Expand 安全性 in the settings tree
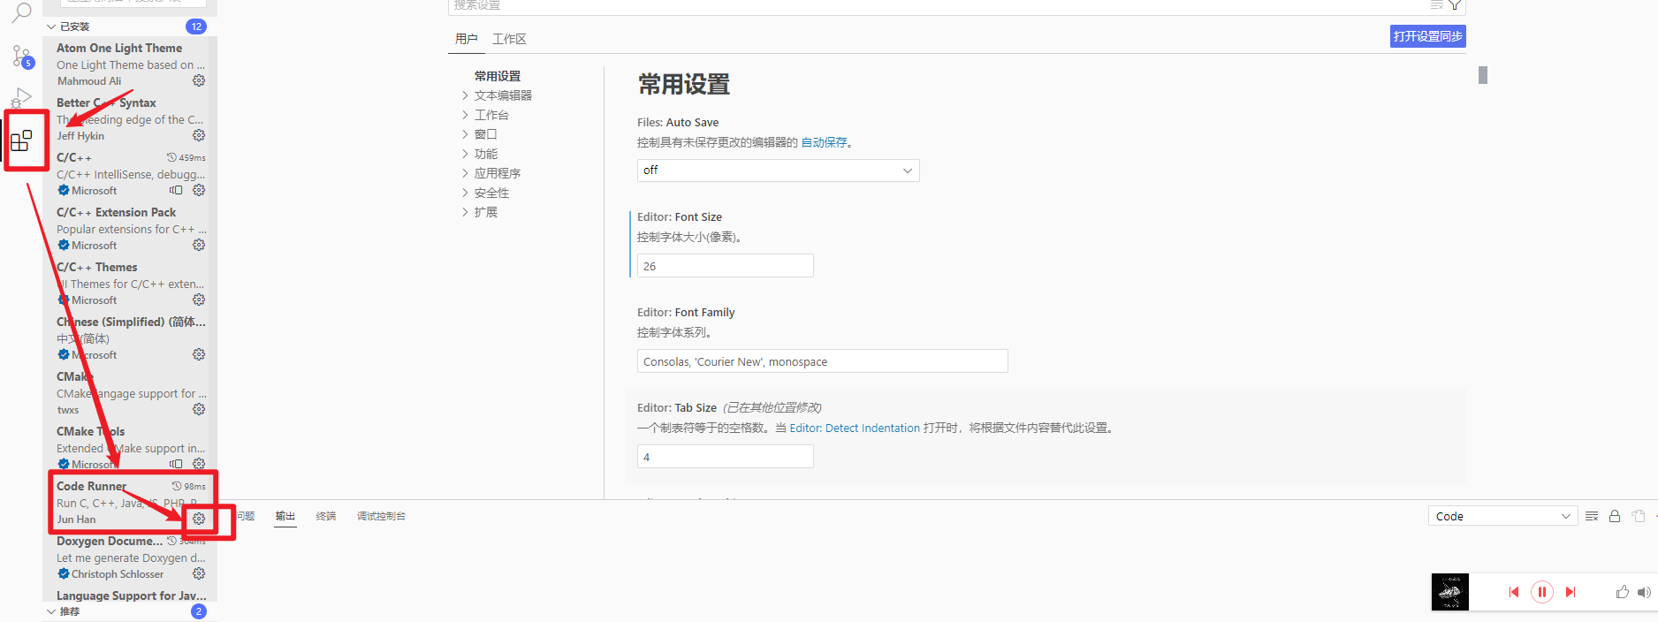1658x622 pixels. 465,193
